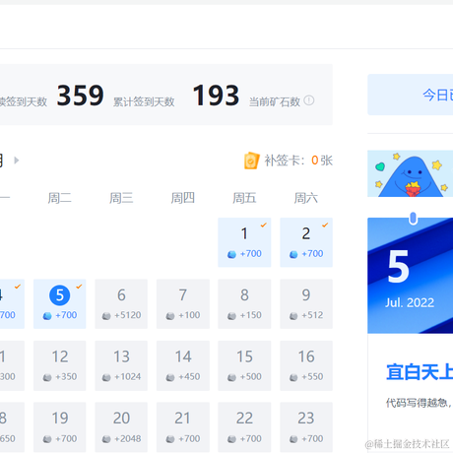Select calendar day 20 with +2048
Viewport: 453px width, 453px height.
121,427
